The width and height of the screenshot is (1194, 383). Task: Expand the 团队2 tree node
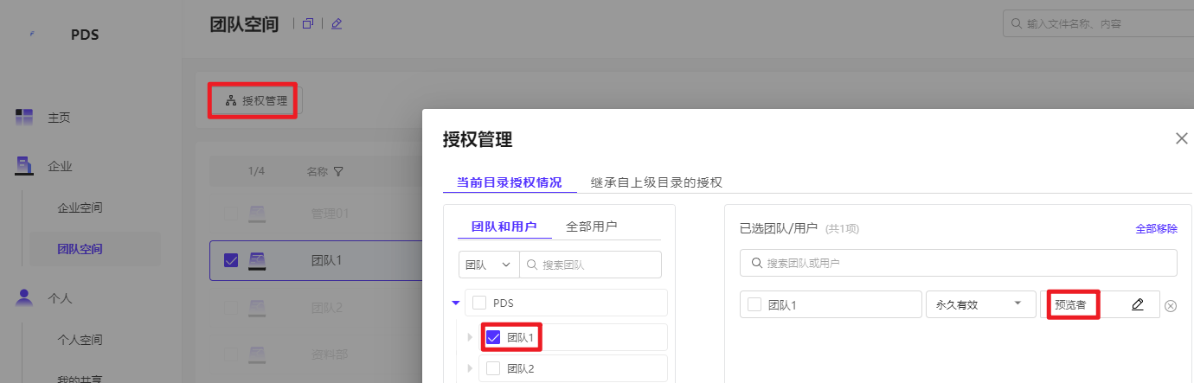(471, 368)
